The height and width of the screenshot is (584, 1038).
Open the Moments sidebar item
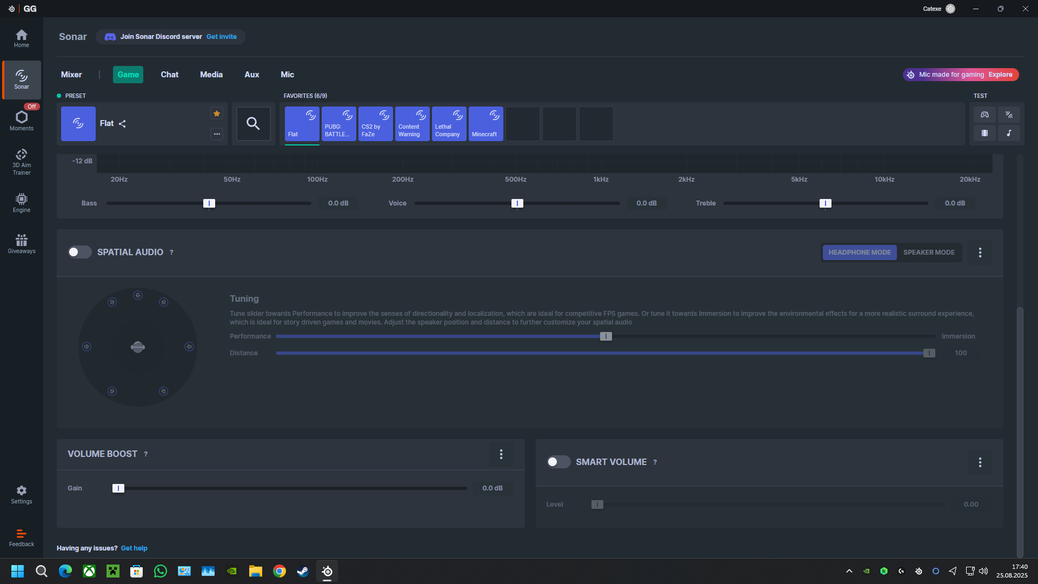point(22,121)
